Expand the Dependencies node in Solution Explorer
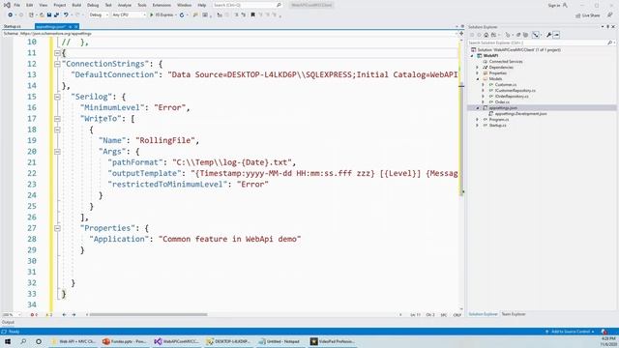This screenshot has height=348, width=619. (477, 68)
